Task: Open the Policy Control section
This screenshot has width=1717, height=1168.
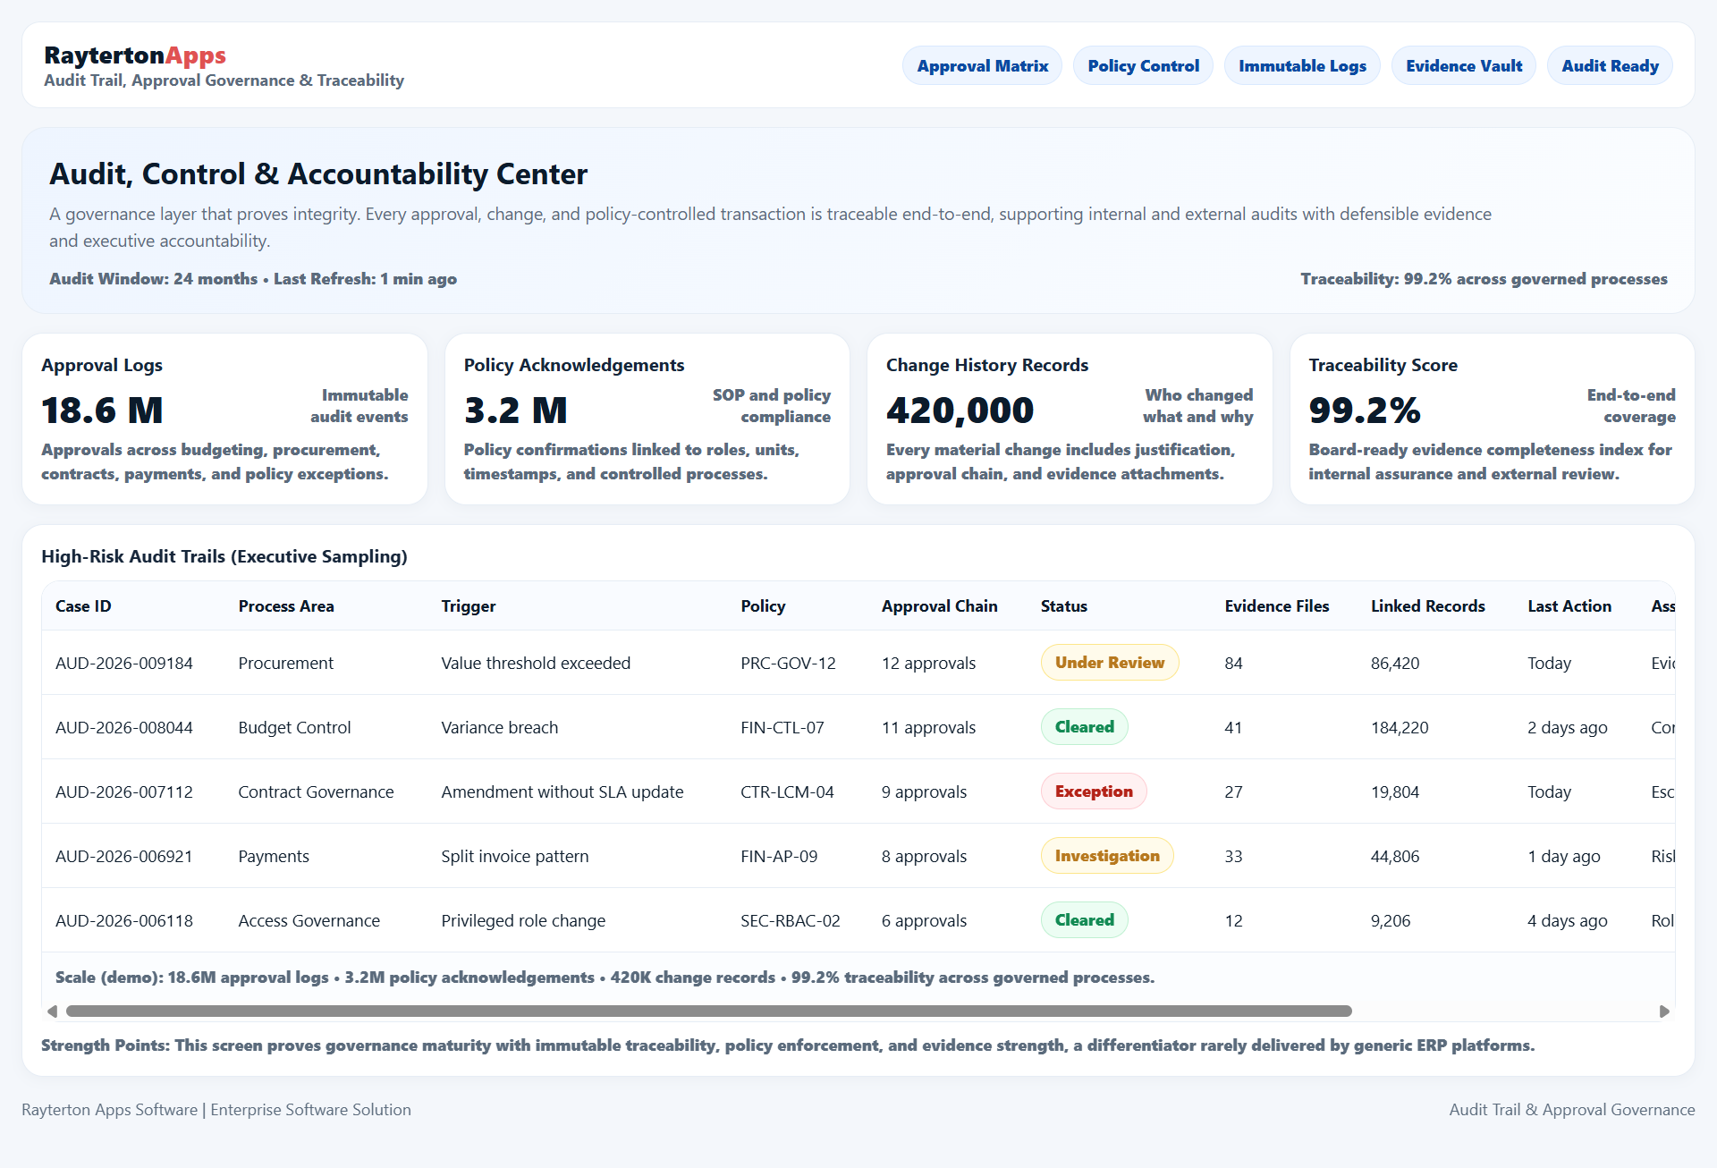Action: 1143,64
